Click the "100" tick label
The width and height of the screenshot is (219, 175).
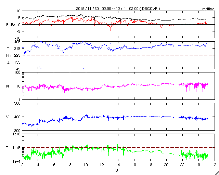(x=18, y=72)
